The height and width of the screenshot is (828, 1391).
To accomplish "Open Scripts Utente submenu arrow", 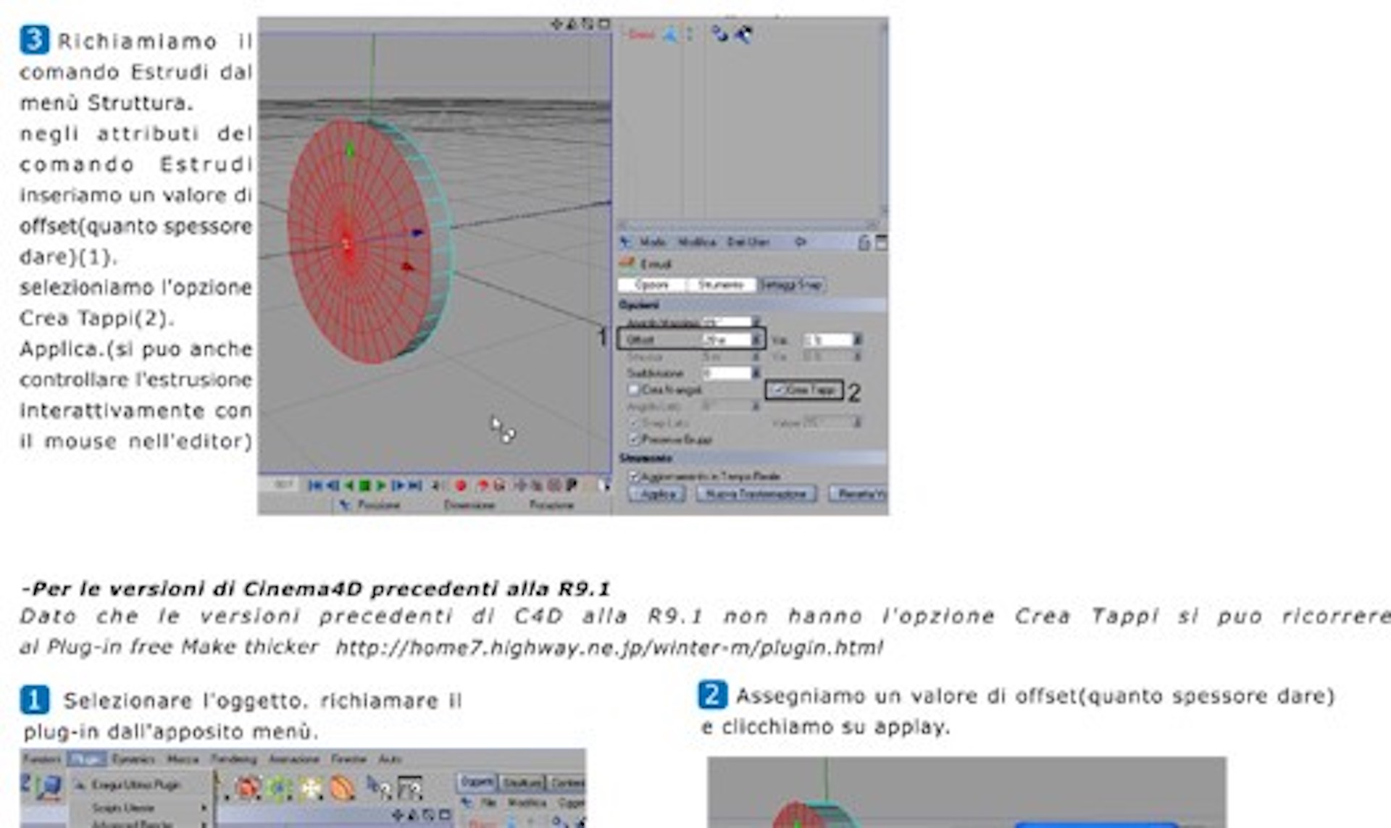I will (x=204, y=807).
